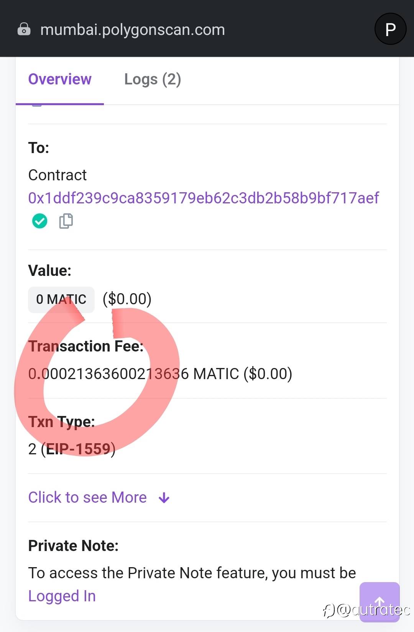Click the EIP-1559 transaction type text

[78, 449]
